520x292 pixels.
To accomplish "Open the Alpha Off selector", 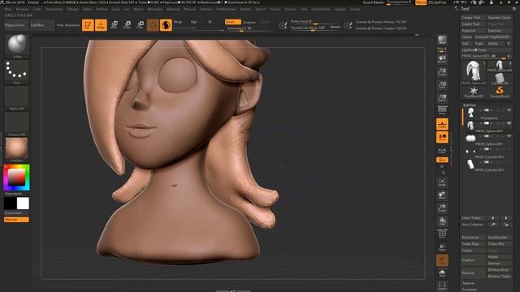I will pyautogui.click(x=17, y=98).
